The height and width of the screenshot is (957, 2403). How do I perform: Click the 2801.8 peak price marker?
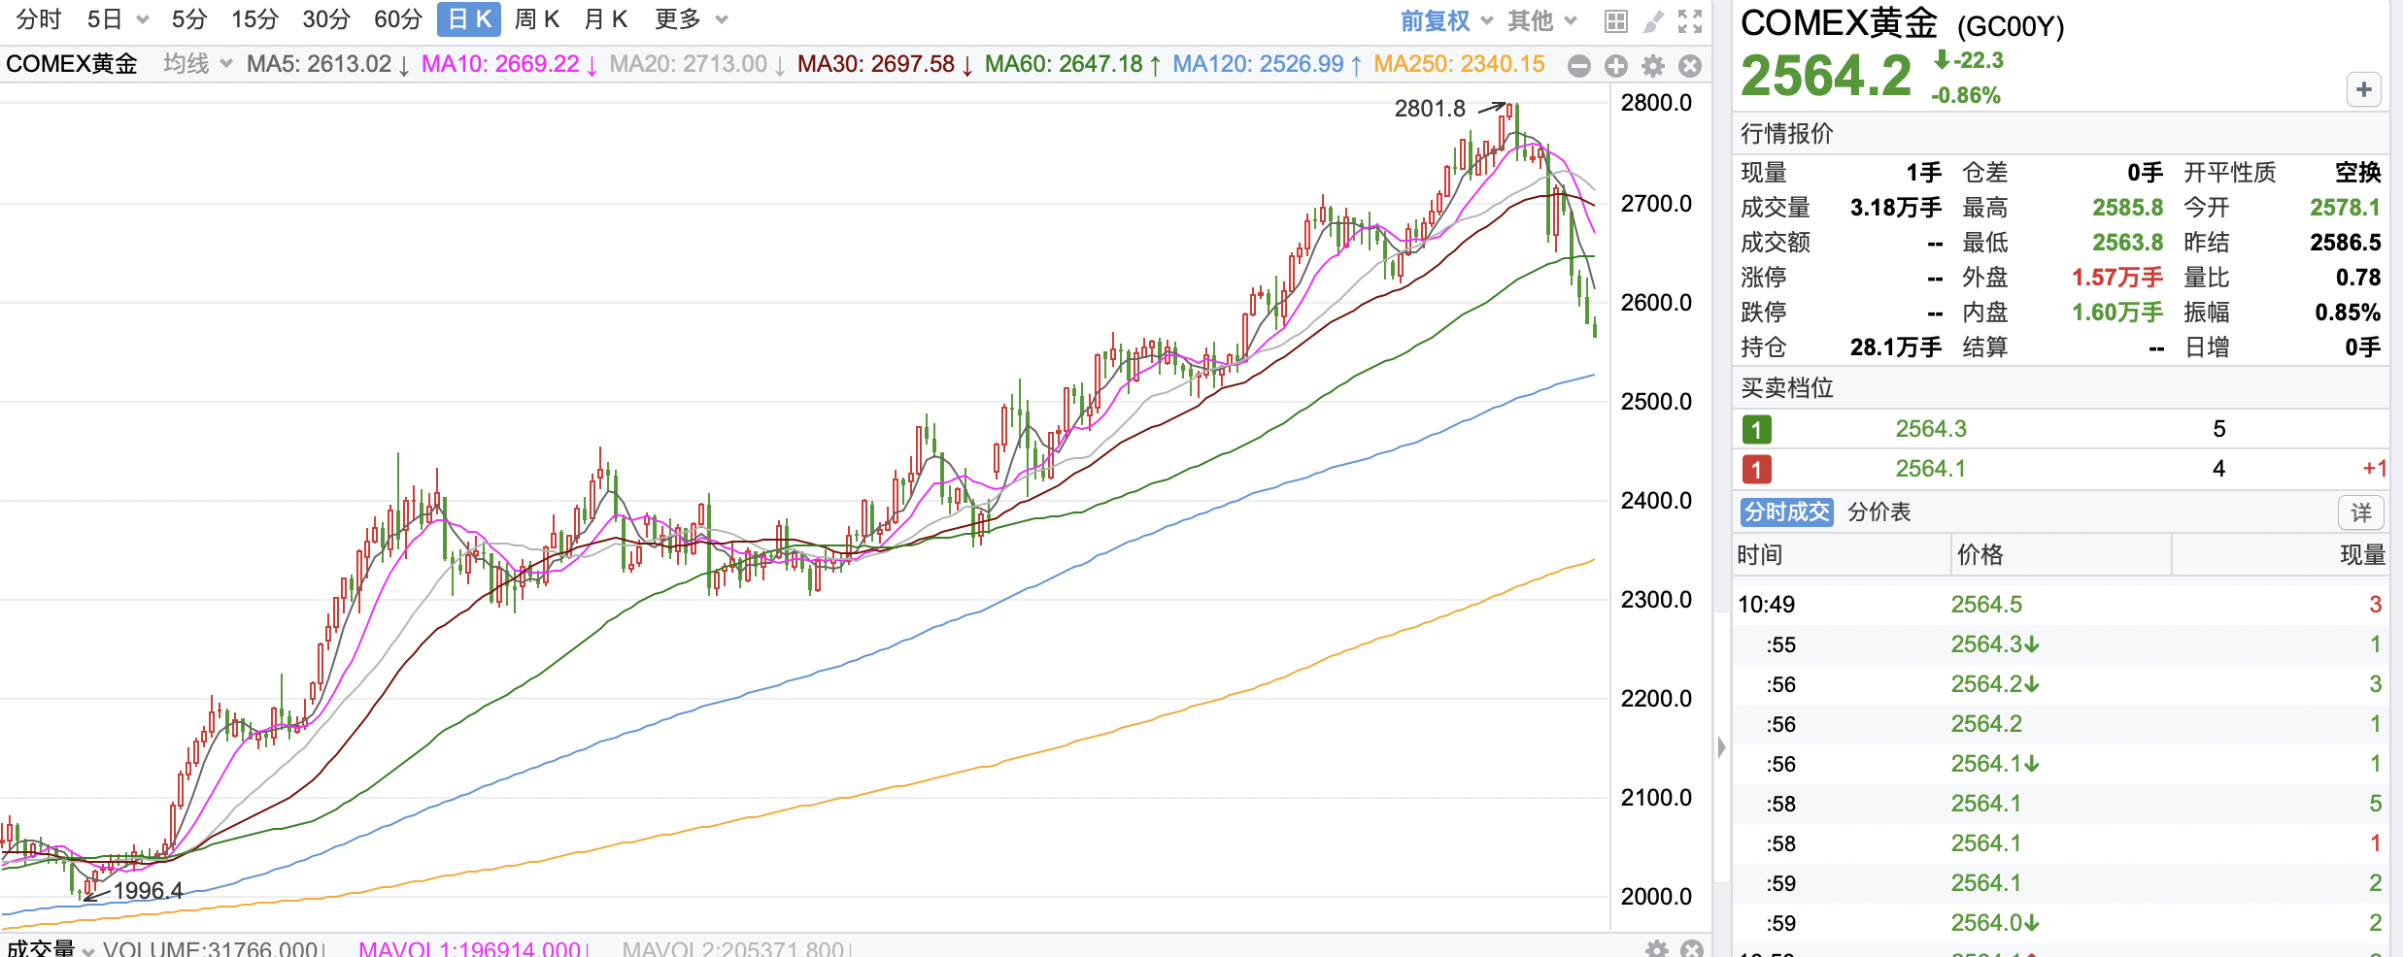[1430, 109]
